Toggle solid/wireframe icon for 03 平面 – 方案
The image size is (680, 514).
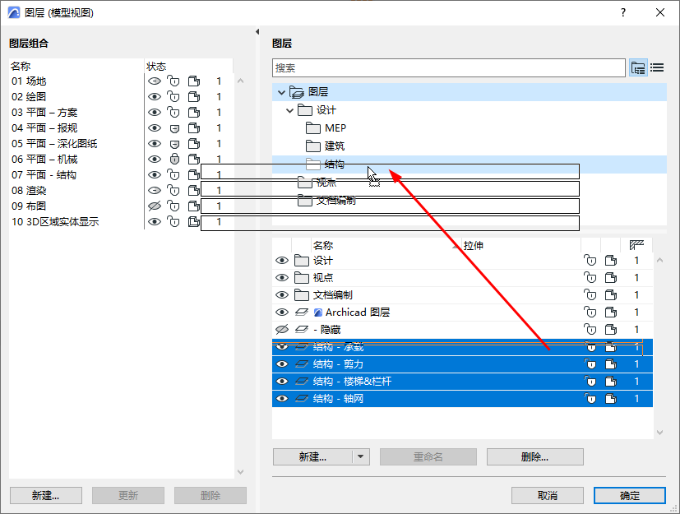[x=194, y=113]
